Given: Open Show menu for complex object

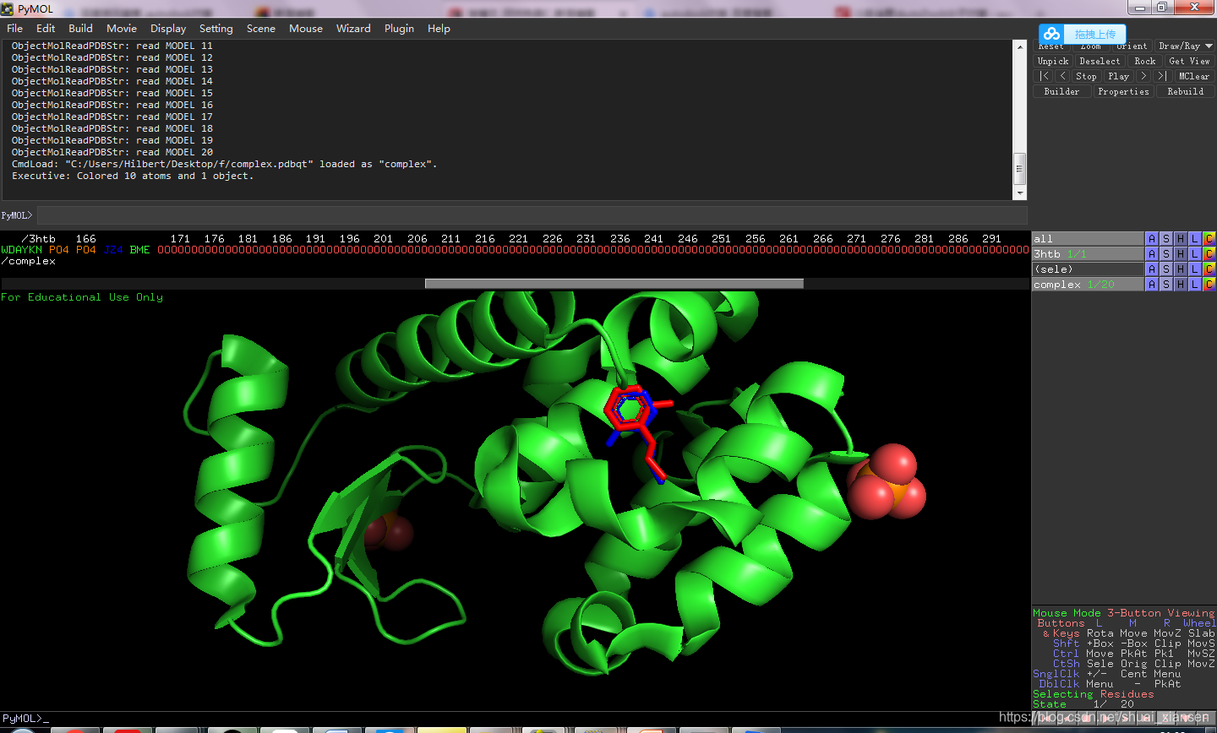Looking at the screenshot, I should coord(1165,285).
